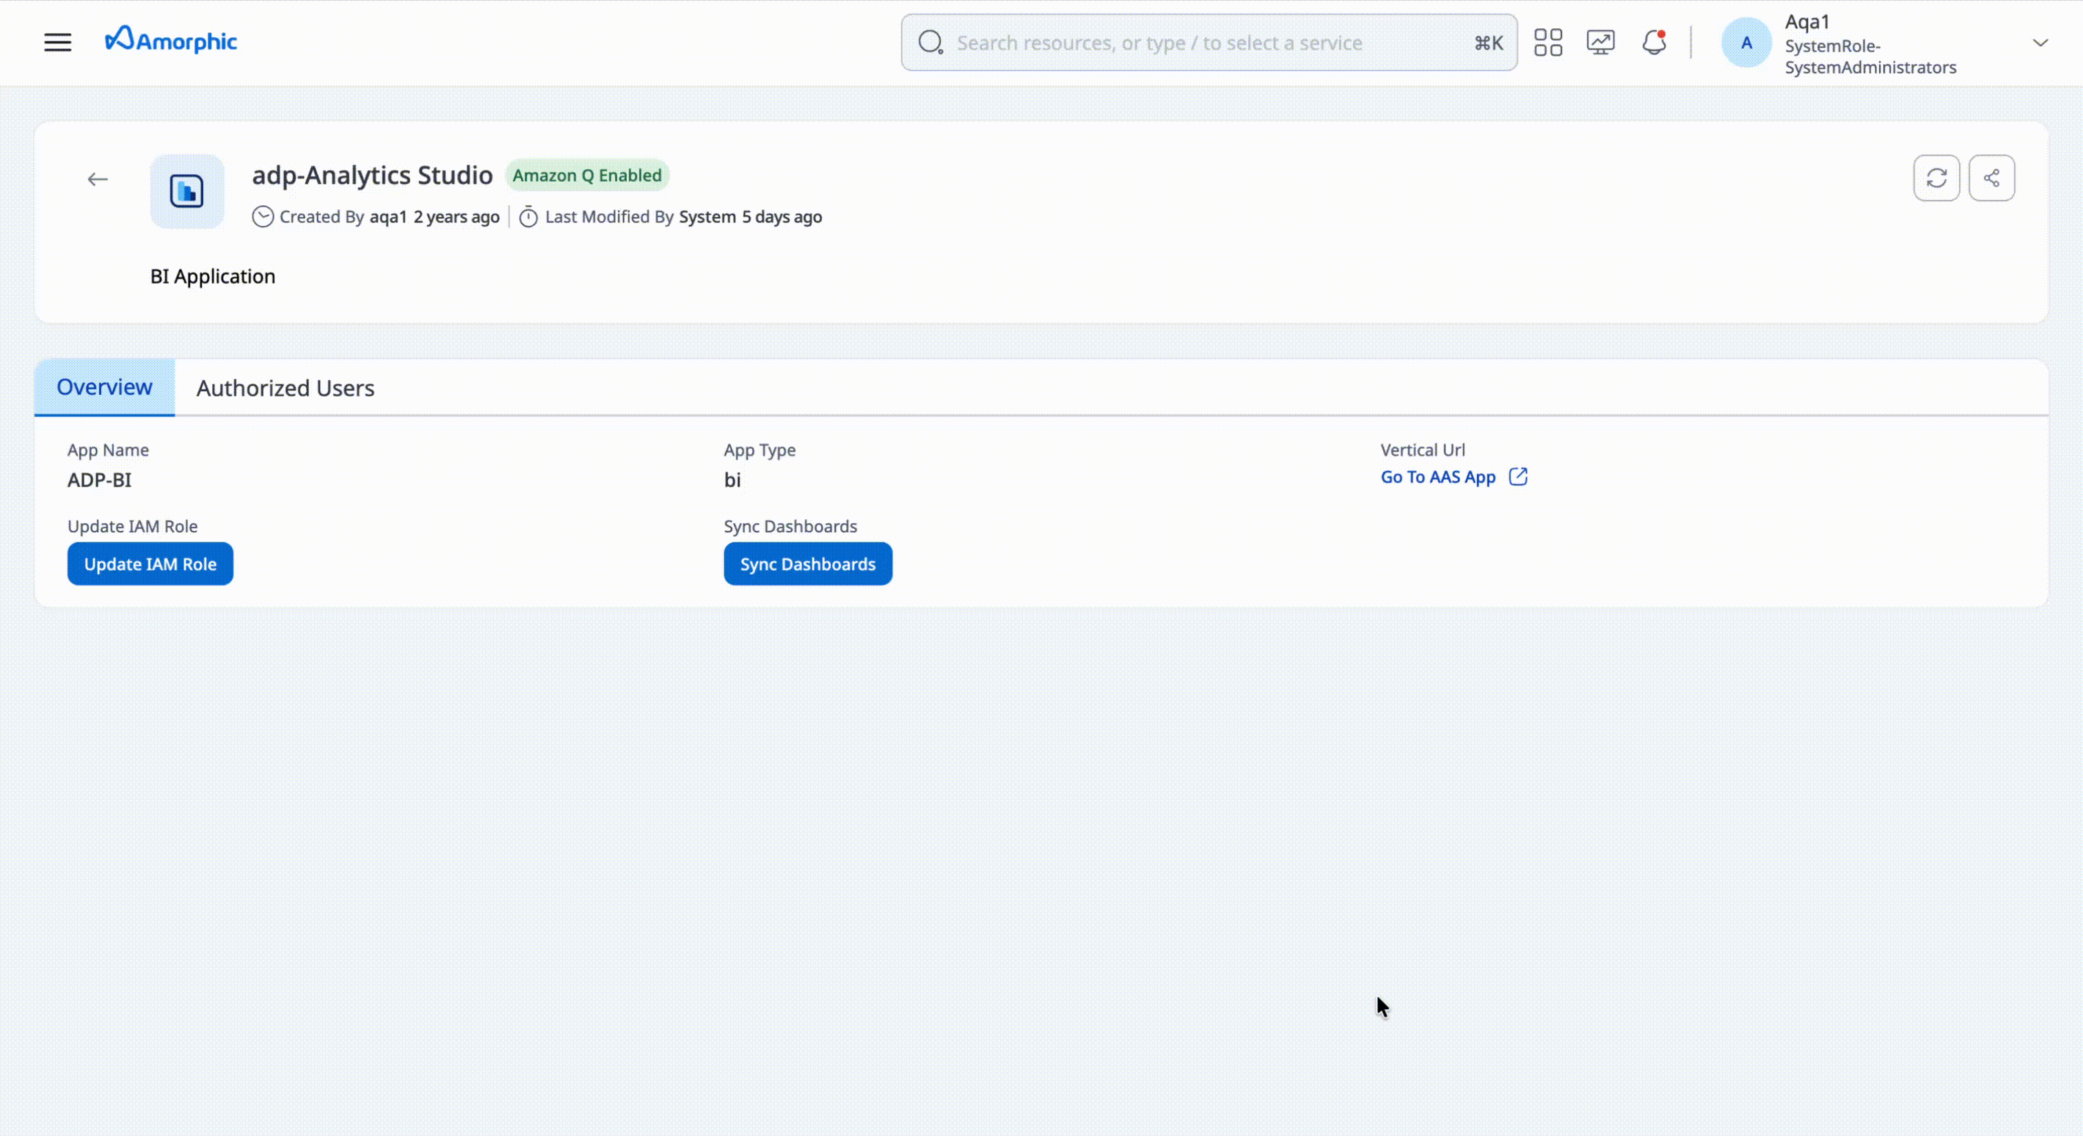Click the System modifier name
The image size is (2083, 1136).
click(707, 217)
